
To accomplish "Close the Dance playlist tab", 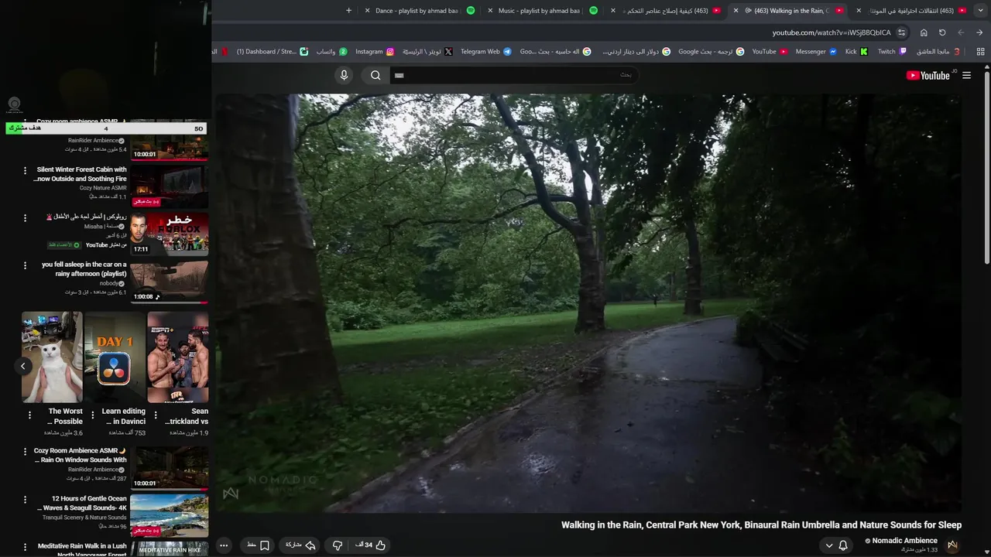I will pos(367,11).
